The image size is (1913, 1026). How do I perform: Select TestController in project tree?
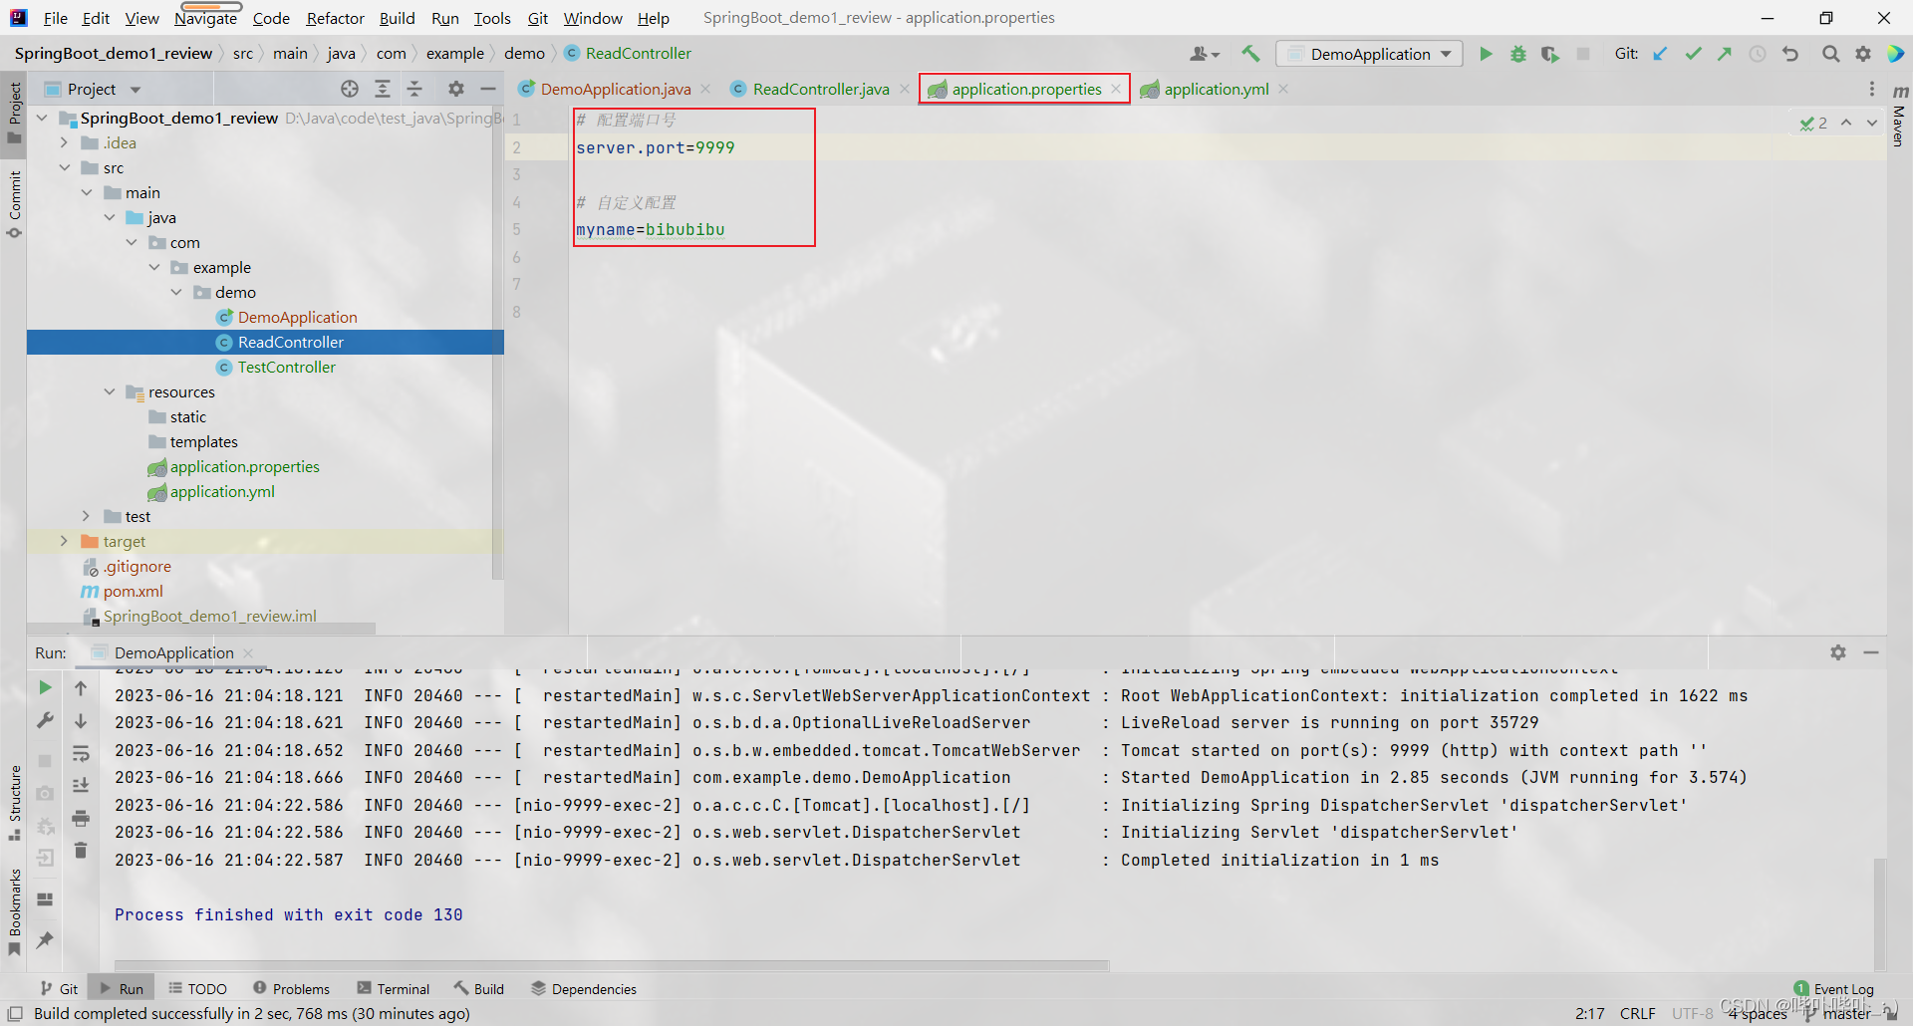(x=286, y=367)
